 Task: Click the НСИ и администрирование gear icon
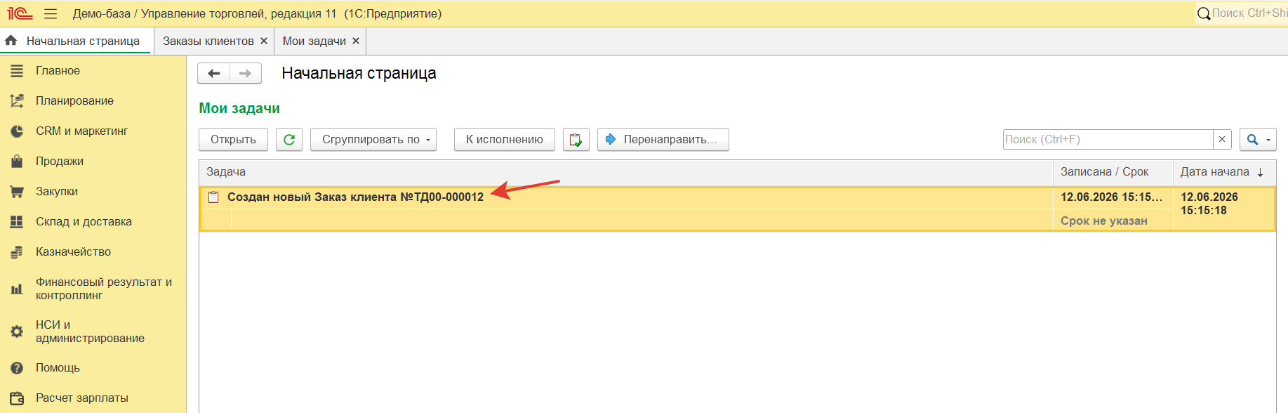pos(17,332)
